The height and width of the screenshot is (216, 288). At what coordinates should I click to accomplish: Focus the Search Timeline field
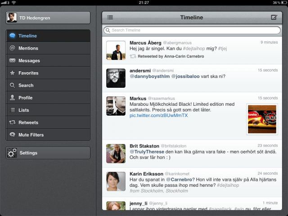pos(192,30)
